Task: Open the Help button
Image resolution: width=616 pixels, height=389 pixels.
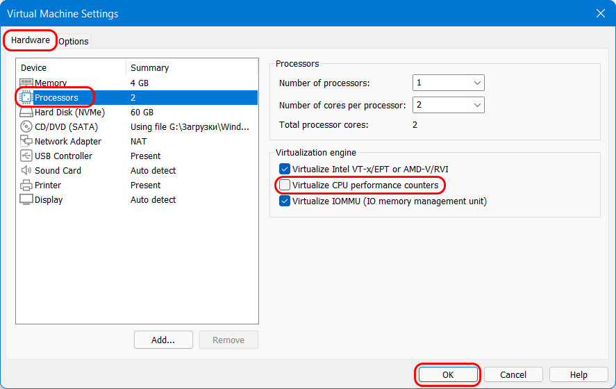Action: (578, 374)
